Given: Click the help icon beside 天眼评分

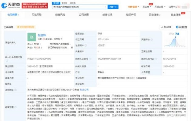Looking at the screenshot, I should pyautogui.click(x=152, y=39).
